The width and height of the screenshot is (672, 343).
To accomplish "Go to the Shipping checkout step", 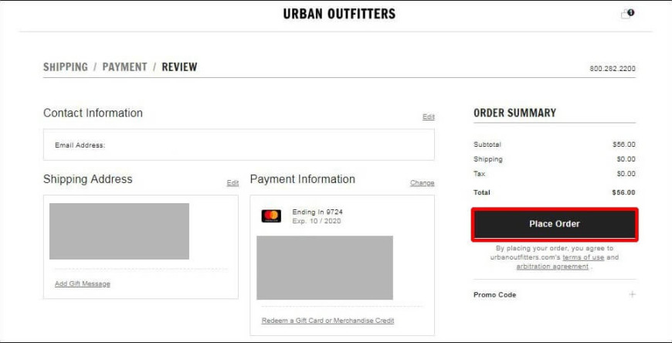I will click(65, 67).
